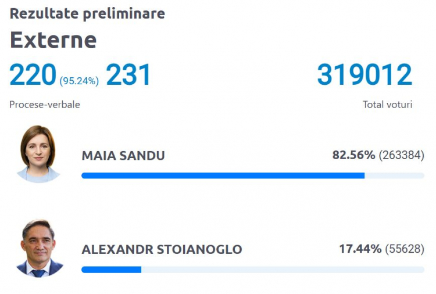Click Alexandr Stoianoglo's portrait photo
This screenshot has width=436, height=294.
coord(39,248)
